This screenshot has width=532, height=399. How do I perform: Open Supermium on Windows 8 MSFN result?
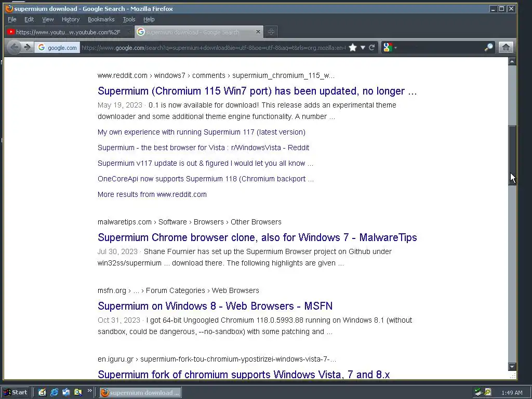pos(215,306)
